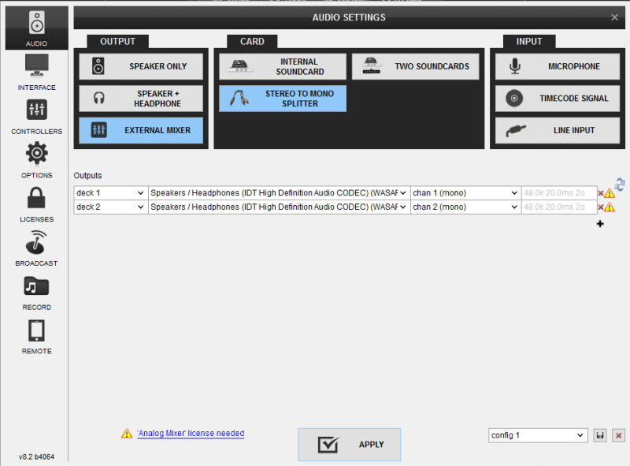The height and width of the screenshot is (466, 630).
Task: Open the chan 2 (mono) channel dropdown
Action: tap(465, 207)
